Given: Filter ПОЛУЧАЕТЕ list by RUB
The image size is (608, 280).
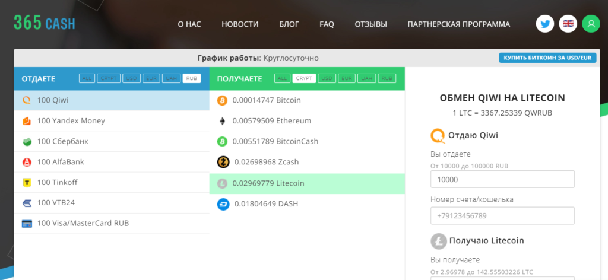Looking at the screenshot, I should click(387, 78).
